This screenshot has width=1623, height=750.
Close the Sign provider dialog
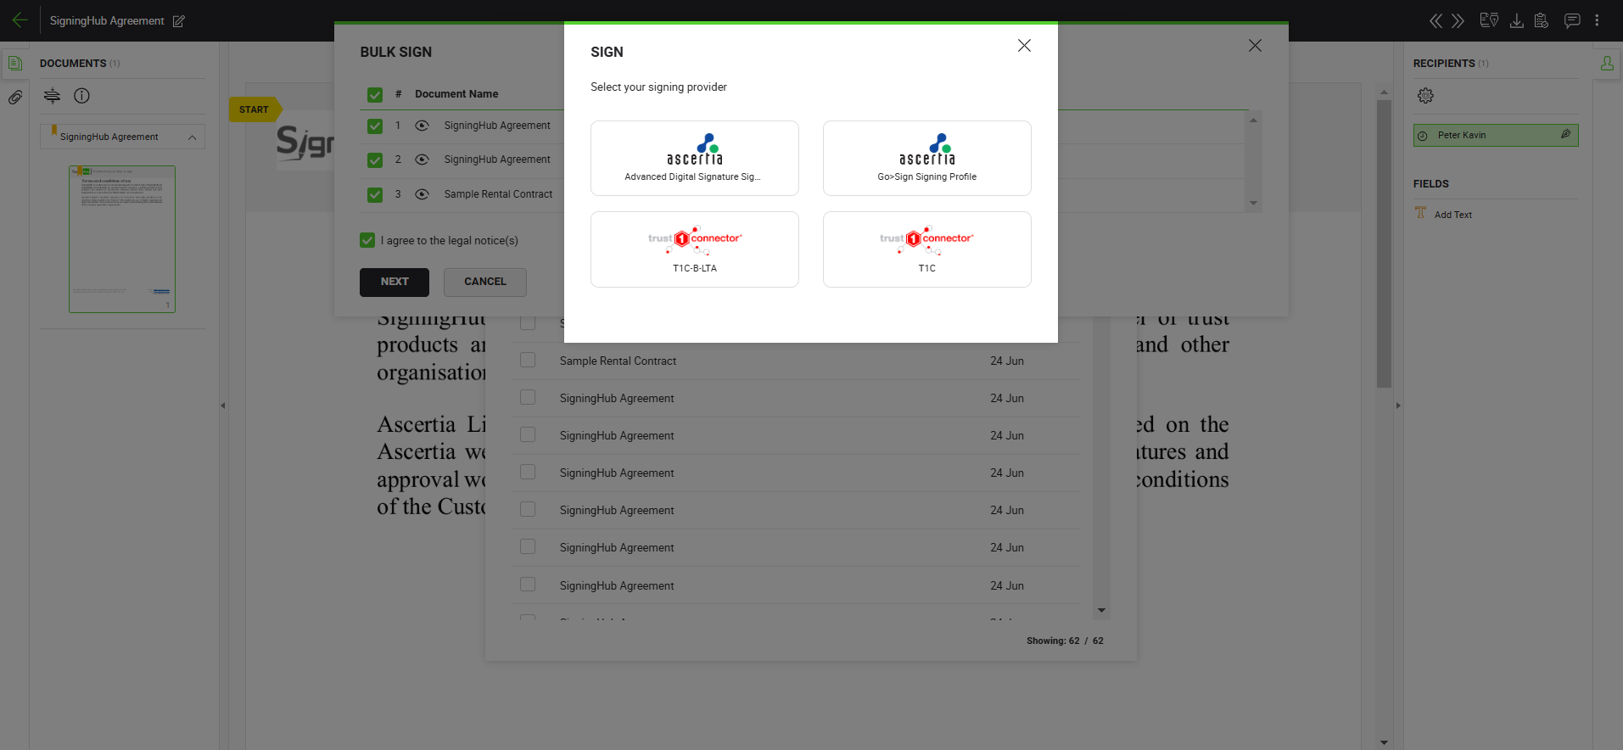(x=1024, y=46)
